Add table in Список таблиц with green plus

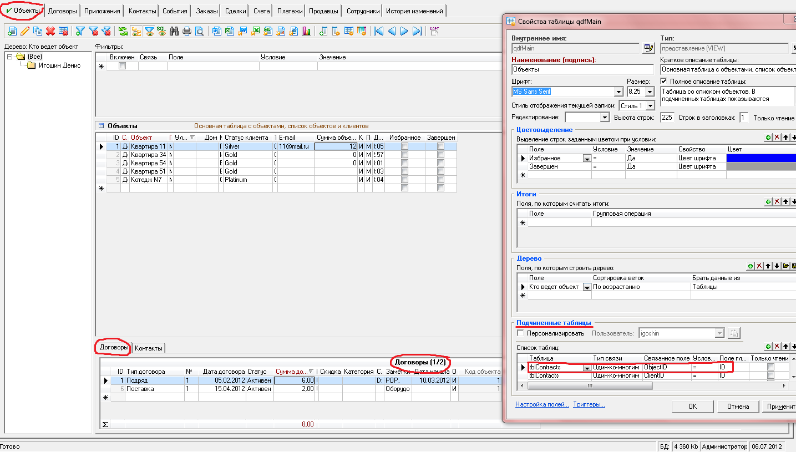tap(768, 347)
